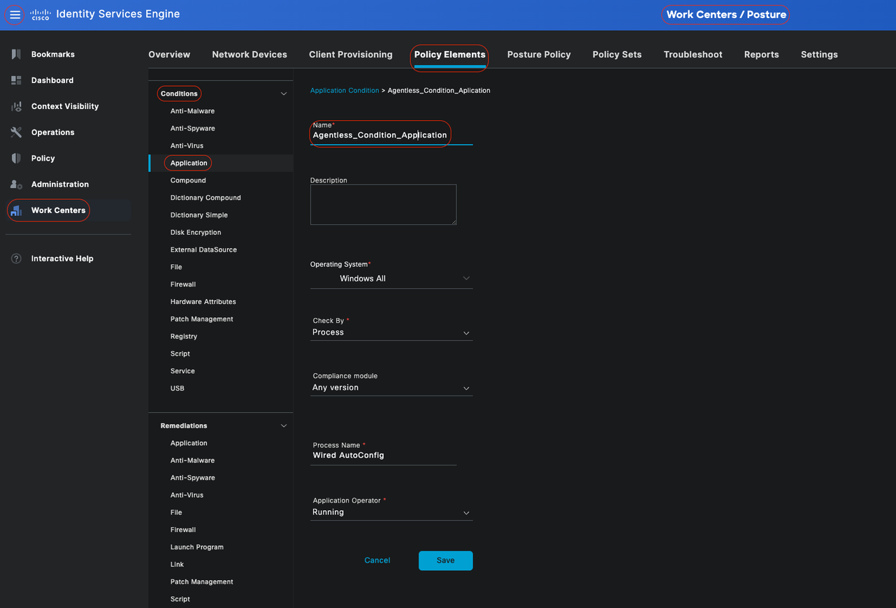Click the Context Visibility sidebar icon
The width and height of the screenshot is (896, 608).
(16, 106)
